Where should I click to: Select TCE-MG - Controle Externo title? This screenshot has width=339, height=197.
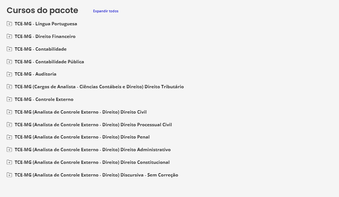coord(44,99)
